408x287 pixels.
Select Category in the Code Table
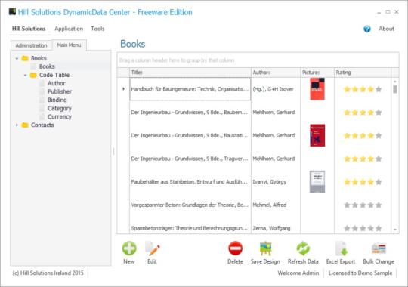point(60,108)
